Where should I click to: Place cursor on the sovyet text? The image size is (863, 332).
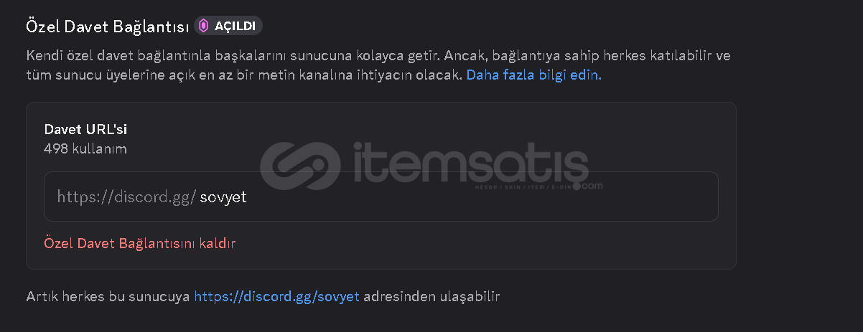223,196
